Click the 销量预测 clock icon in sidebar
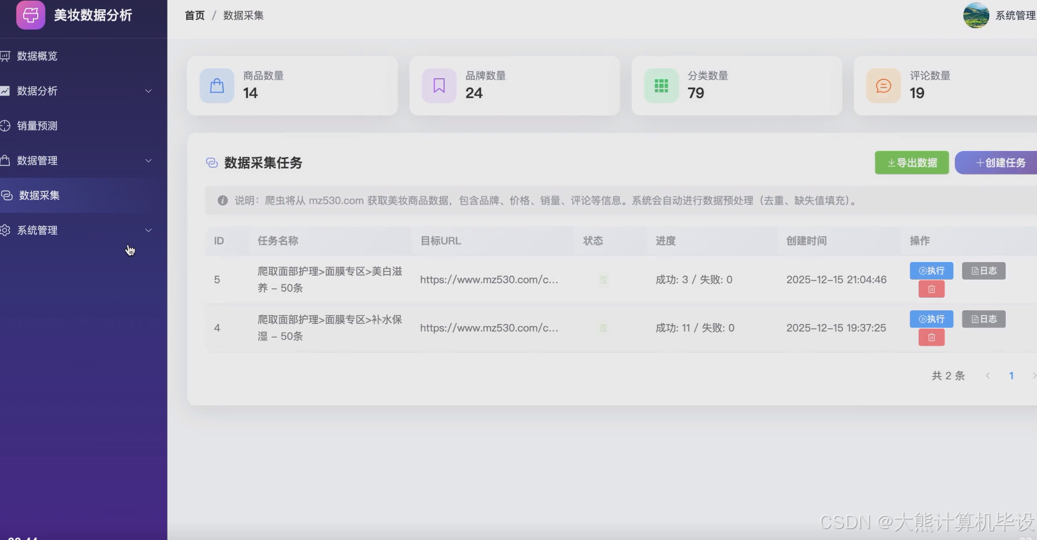The image size is (1037, 540). 6,125
